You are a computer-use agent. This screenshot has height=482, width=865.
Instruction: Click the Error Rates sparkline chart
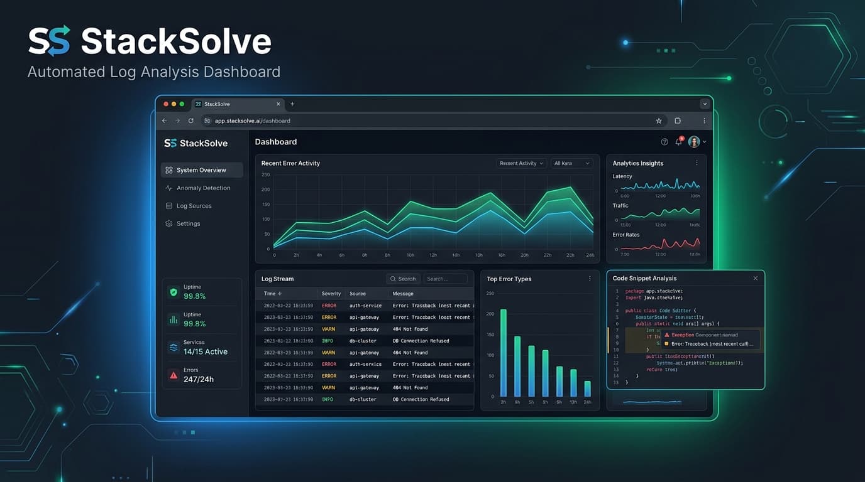point(660,244)
